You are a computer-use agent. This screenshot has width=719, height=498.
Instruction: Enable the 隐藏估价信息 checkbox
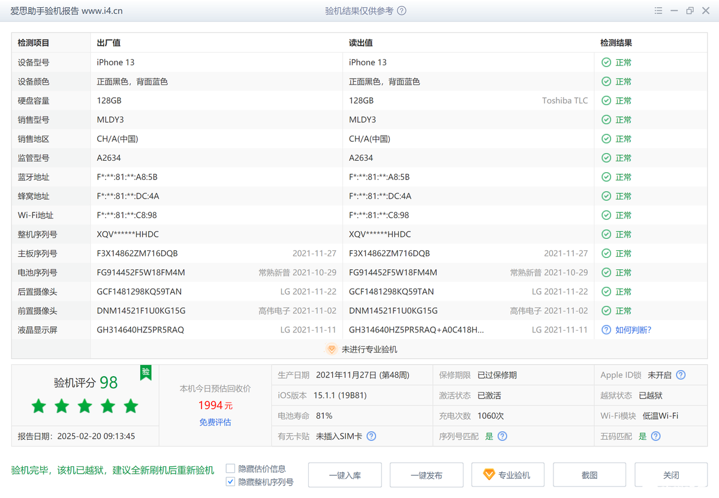[231, 469]
